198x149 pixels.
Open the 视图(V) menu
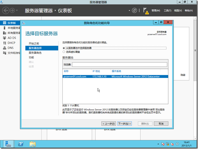point(178,11)
